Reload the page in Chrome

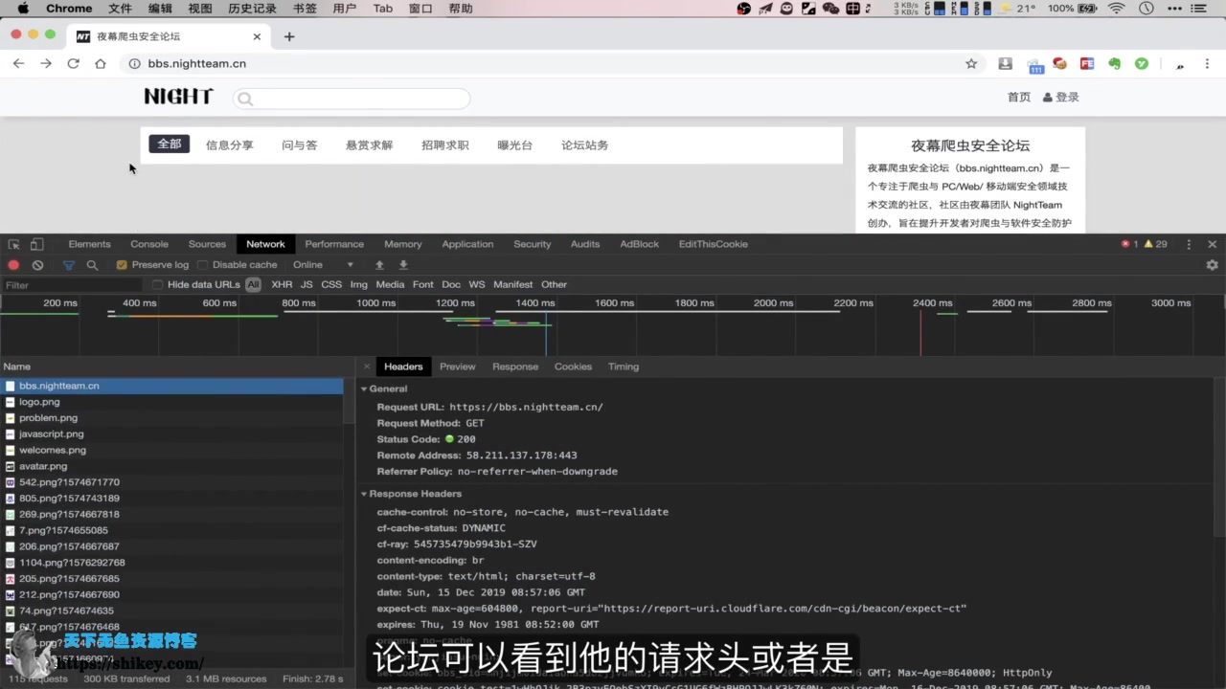point(73,64)
